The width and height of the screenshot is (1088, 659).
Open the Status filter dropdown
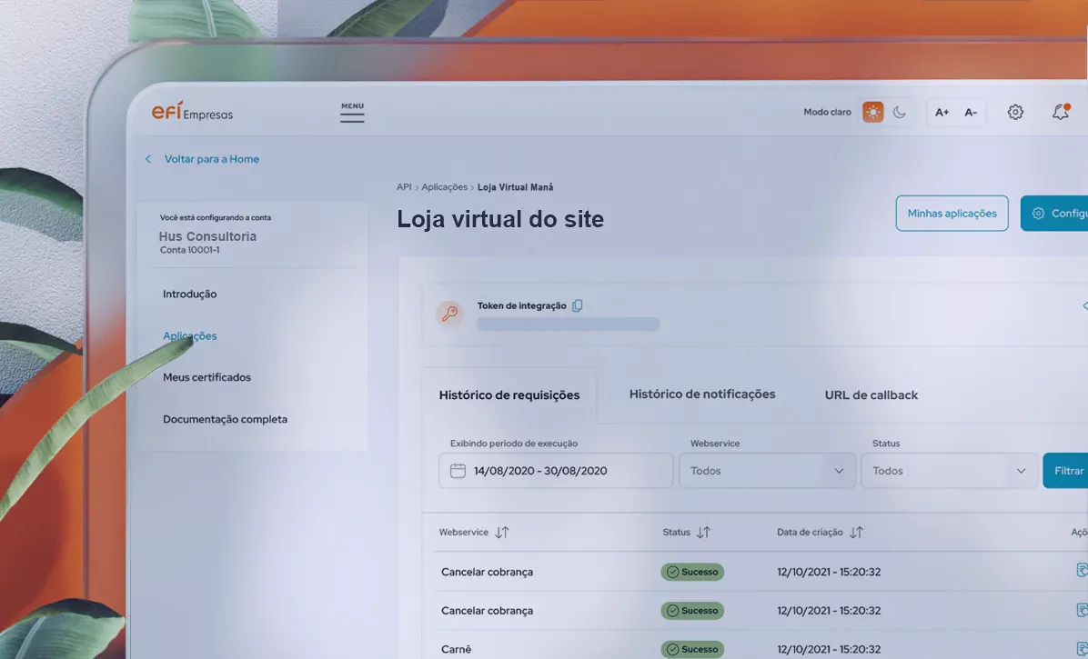(x=949, y=471)
